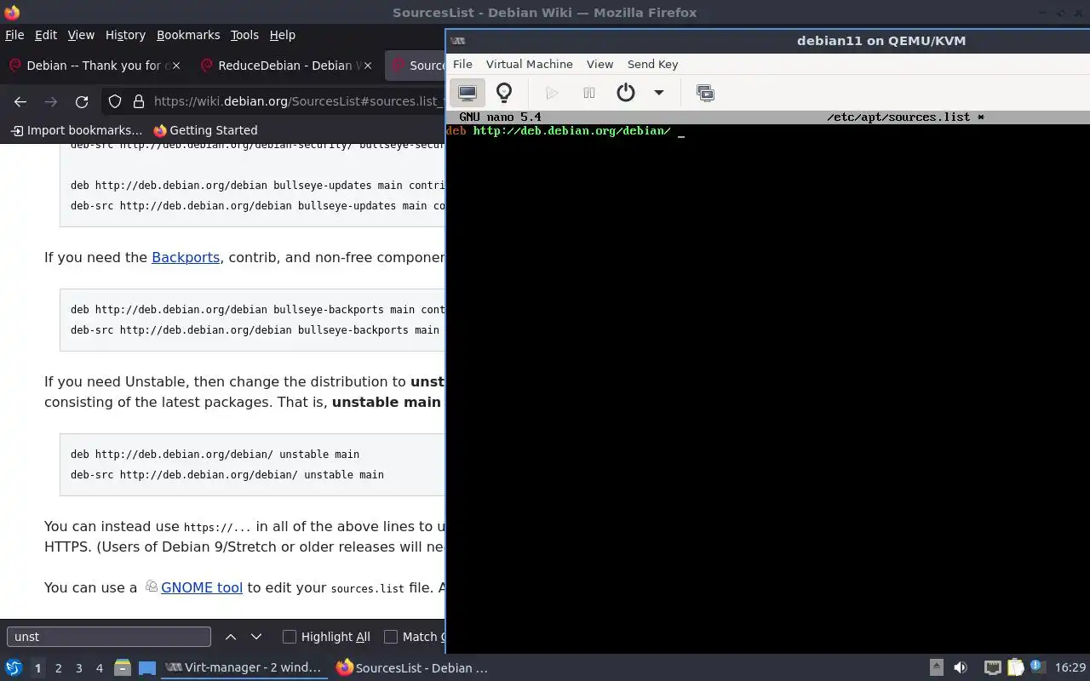Click inside the nano terminal console
Screen dimensions: 1090x681
[x=767, y=383]
